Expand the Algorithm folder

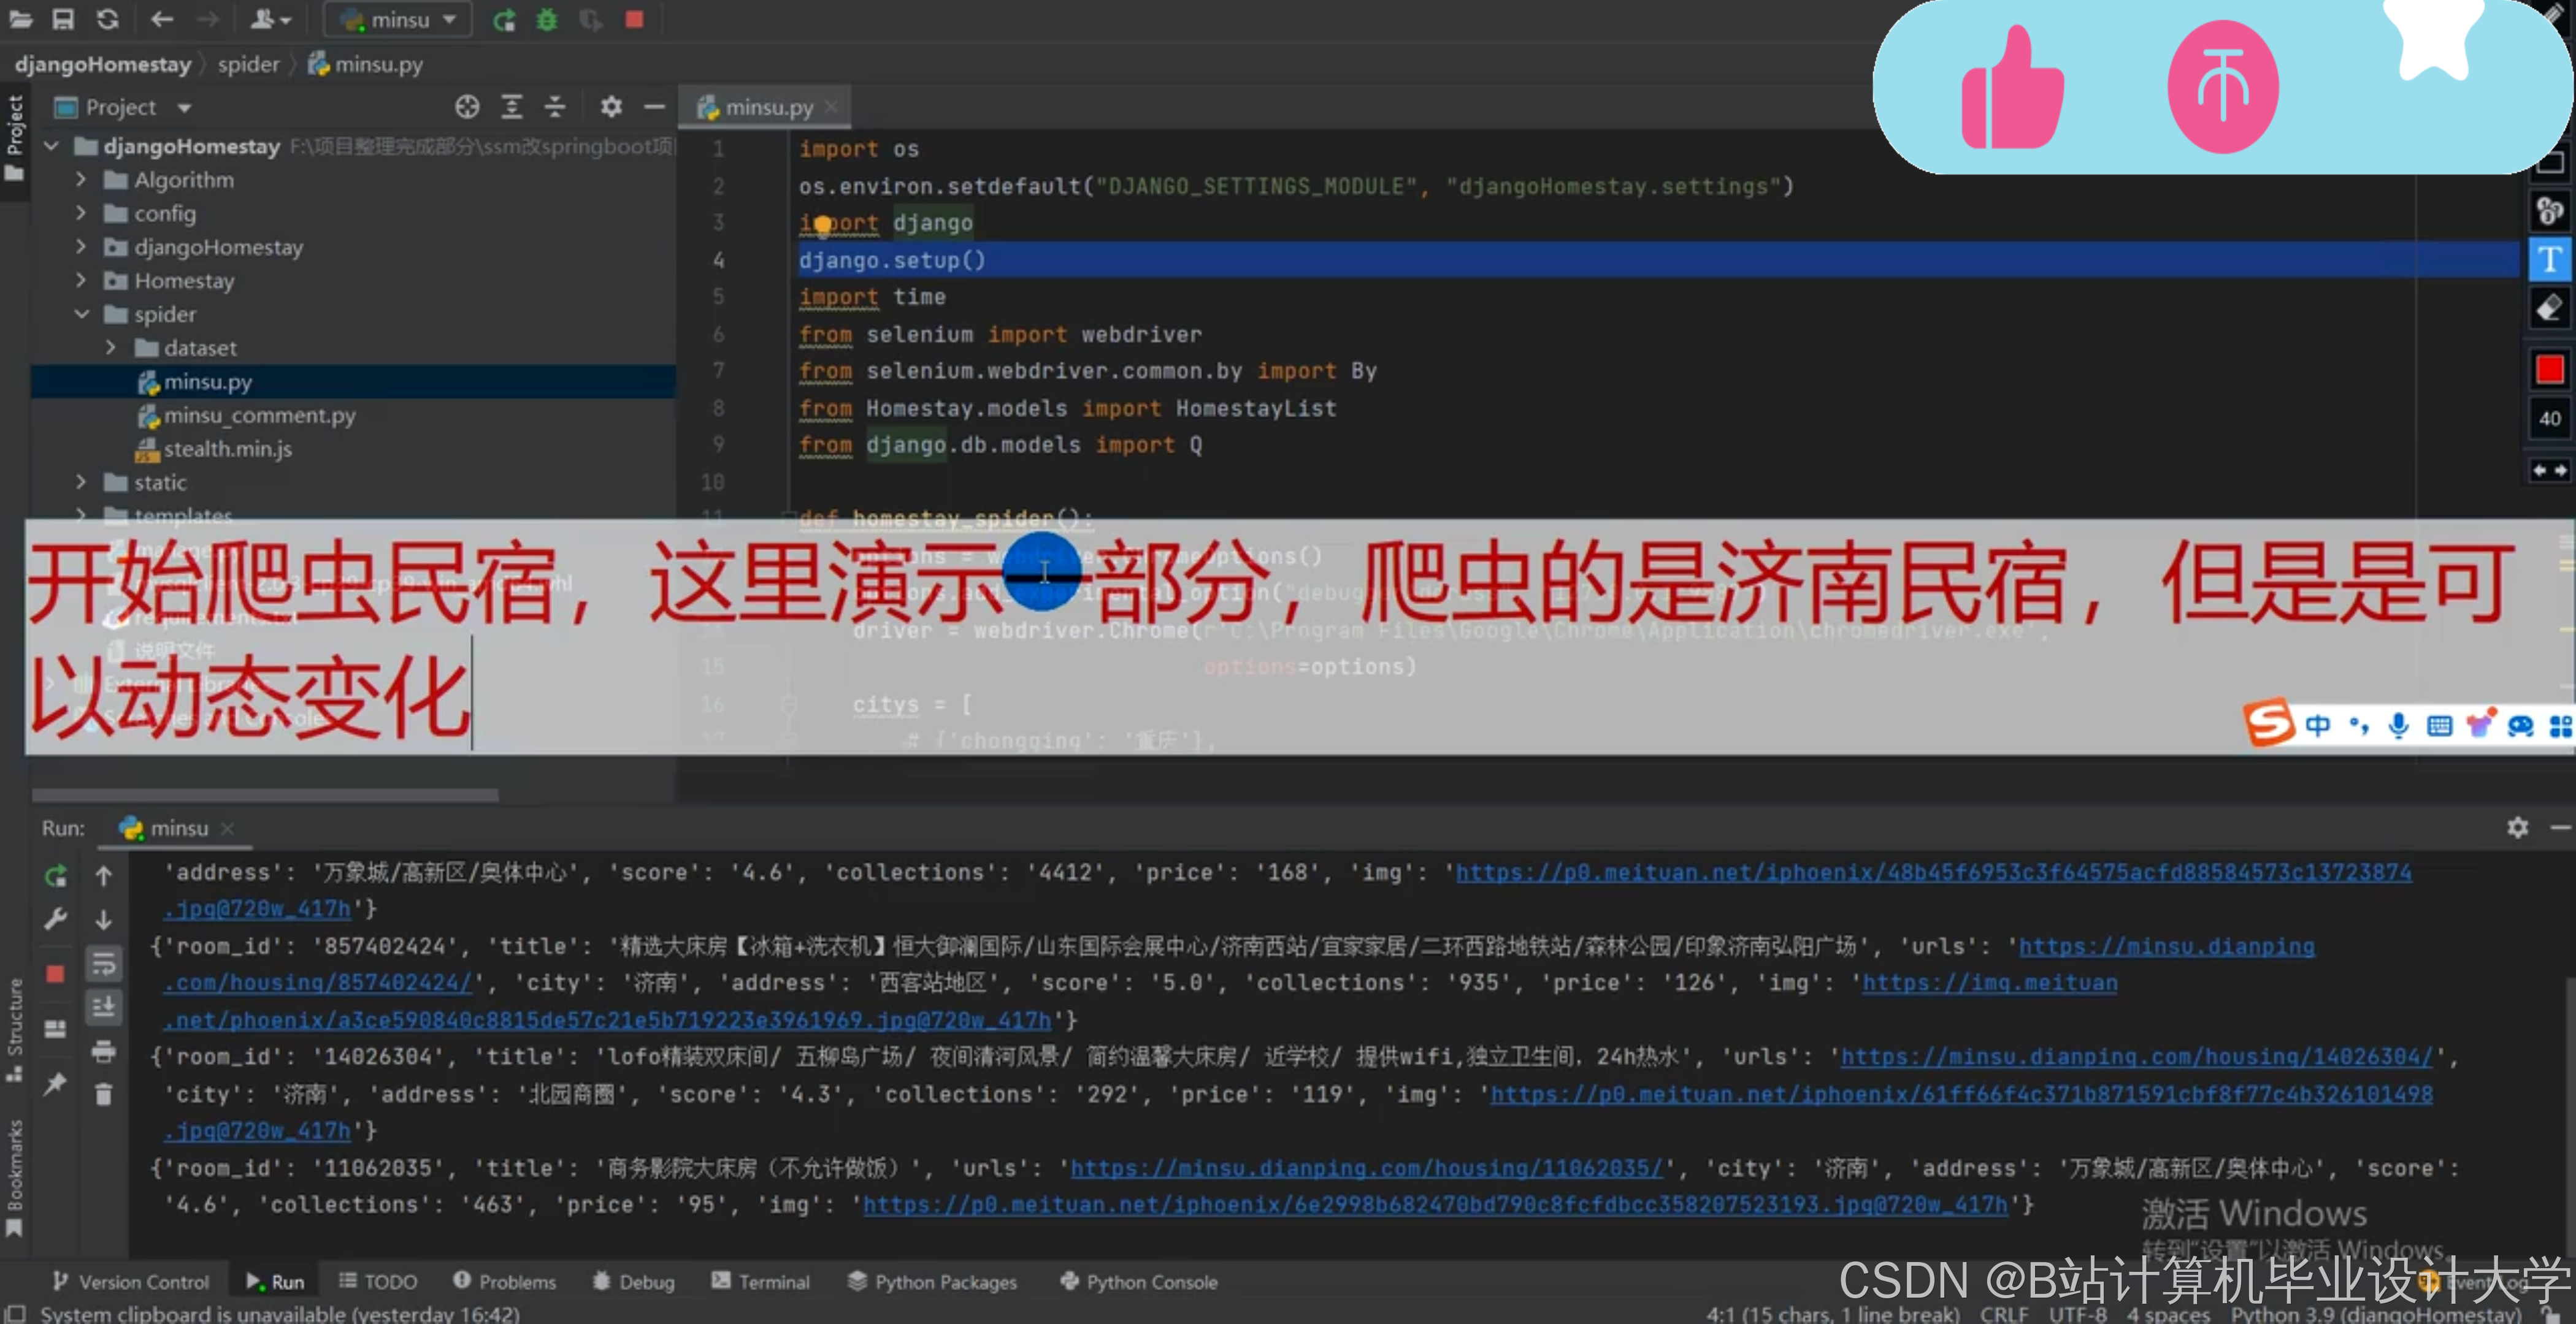pyautogui.click(x=82, y=181)
